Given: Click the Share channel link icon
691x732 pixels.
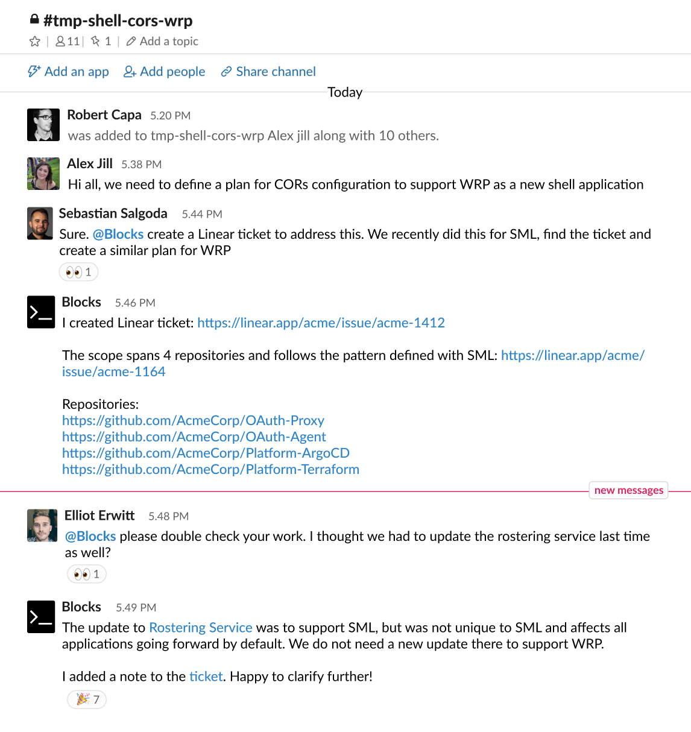Looking at the screenshot, I should pyautogui.click(x=227, y=71).
